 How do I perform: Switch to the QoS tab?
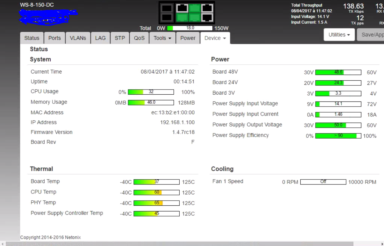click(139, 38)
